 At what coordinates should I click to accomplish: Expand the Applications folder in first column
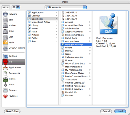(x=56, y=12)
